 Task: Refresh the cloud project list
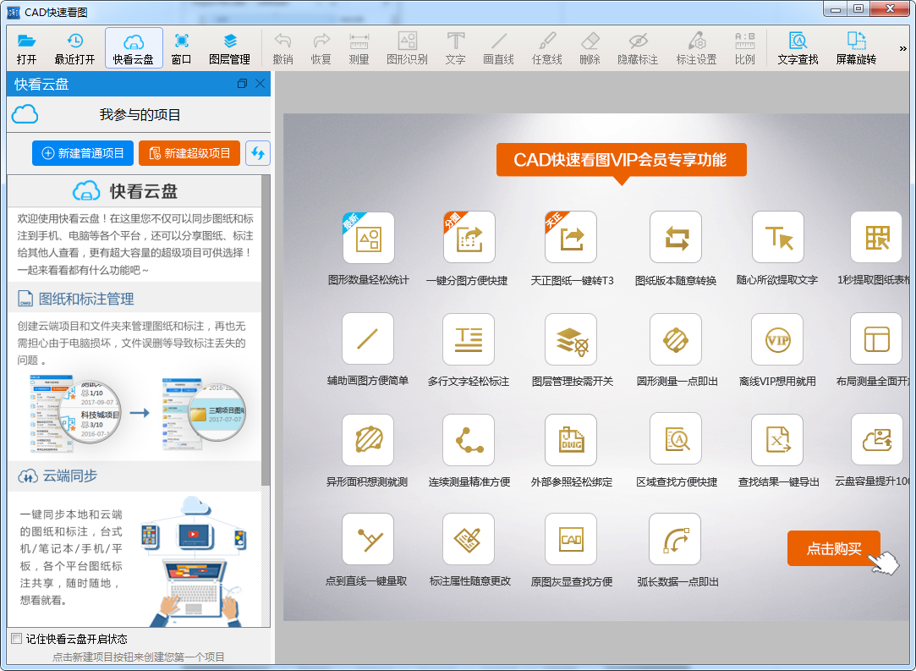pos(258,152)
